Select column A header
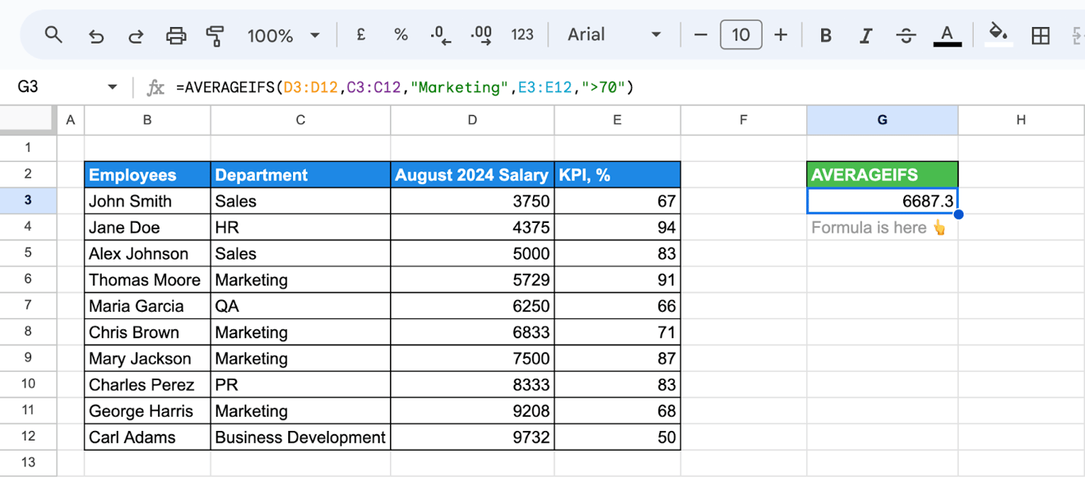1085x477 pixels. pos(71,120)
